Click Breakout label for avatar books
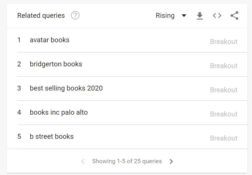Screen dimensions: 252x175 (x=224, y=42)
